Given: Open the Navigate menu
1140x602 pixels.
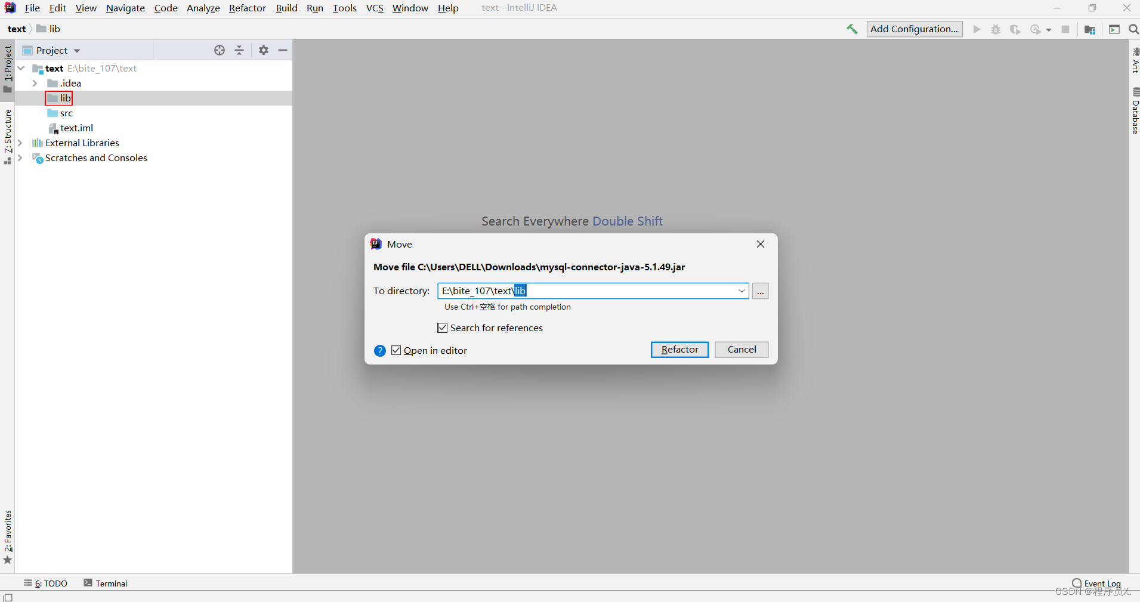Looking at the screenshot, I should tap(125, 8).
